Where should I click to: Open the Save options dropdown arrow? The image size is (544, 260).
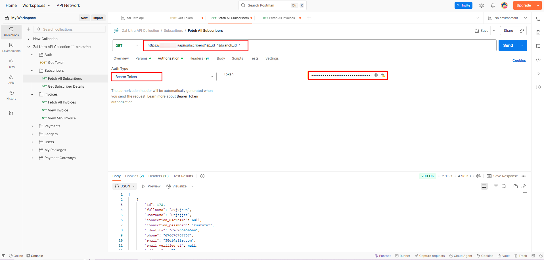494,31
